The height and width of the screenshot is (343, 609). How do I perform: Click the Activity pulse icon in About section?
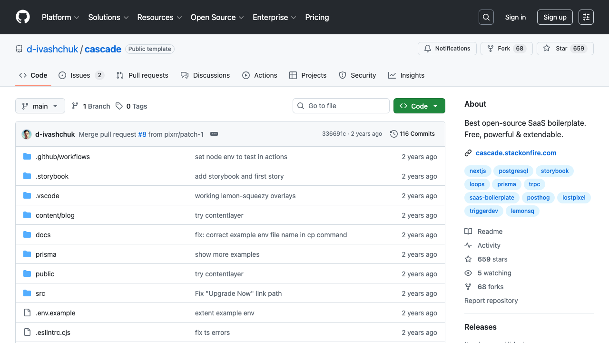click(468, 245)
